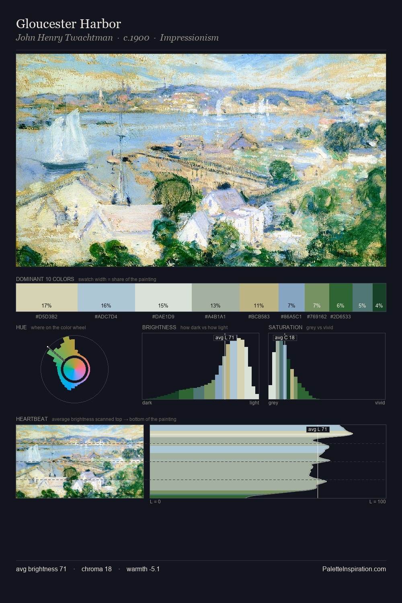This screenshot has width=402, height=603.
Task: Click the HUE section heading
Action: (x=21, y=327)
